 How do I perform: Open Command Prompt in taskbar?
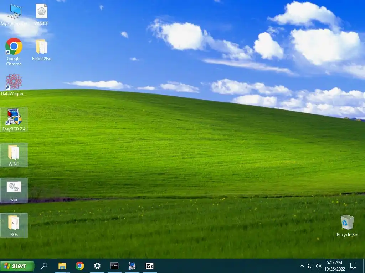(114, 266)
